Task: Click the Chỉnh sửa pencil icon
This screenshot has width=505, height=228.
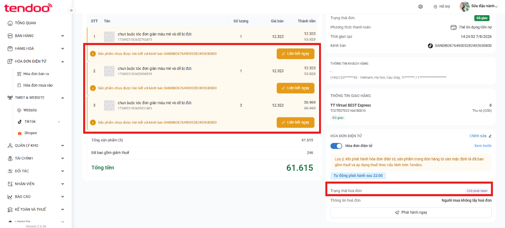Action: click(490, 136)
